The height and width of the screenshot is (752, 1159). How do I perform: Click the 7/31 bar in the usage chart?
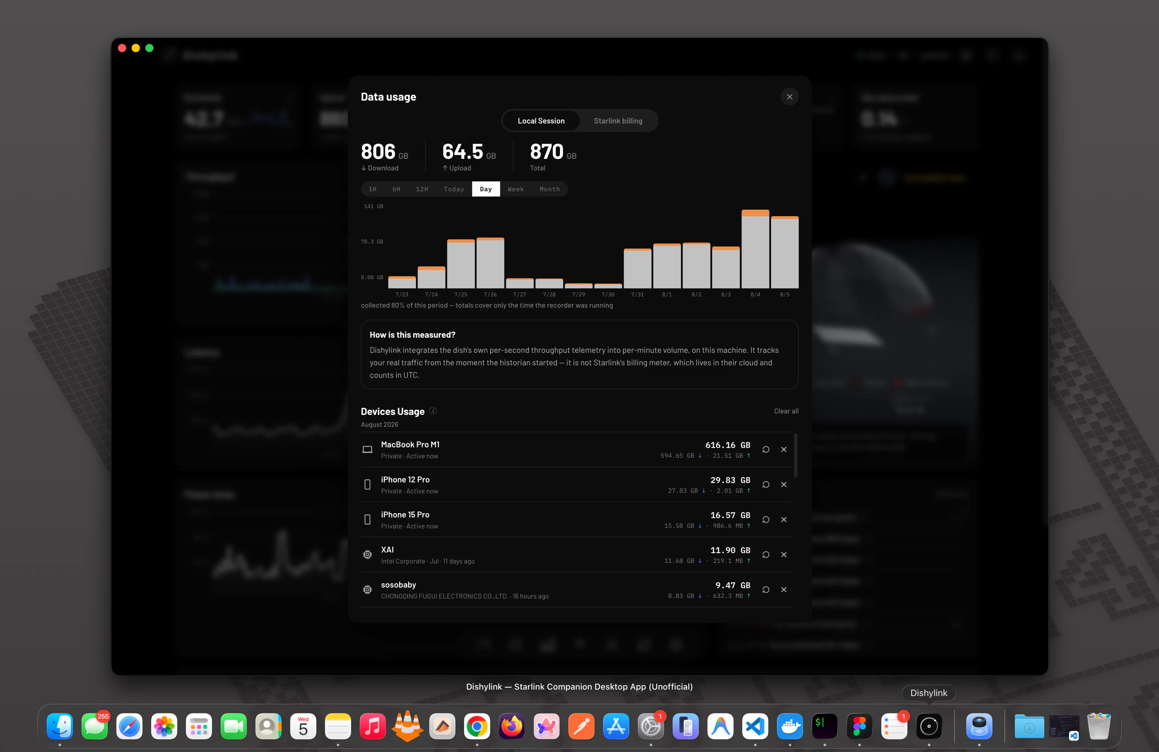637,269
